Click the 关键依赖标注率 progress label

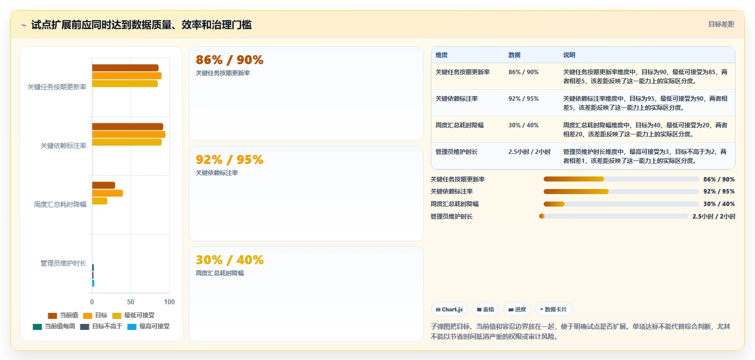coord(451,192)
